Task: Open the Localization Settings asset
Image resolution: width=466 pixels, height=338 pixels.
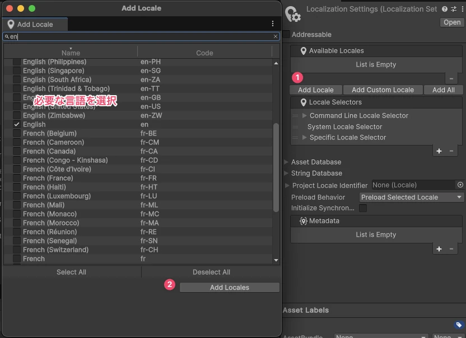Action: click(x=452, y=22)
